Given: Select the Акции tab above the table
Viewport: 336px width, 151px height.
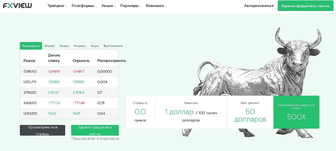Looking at the screenshot, I should (95, 46).
